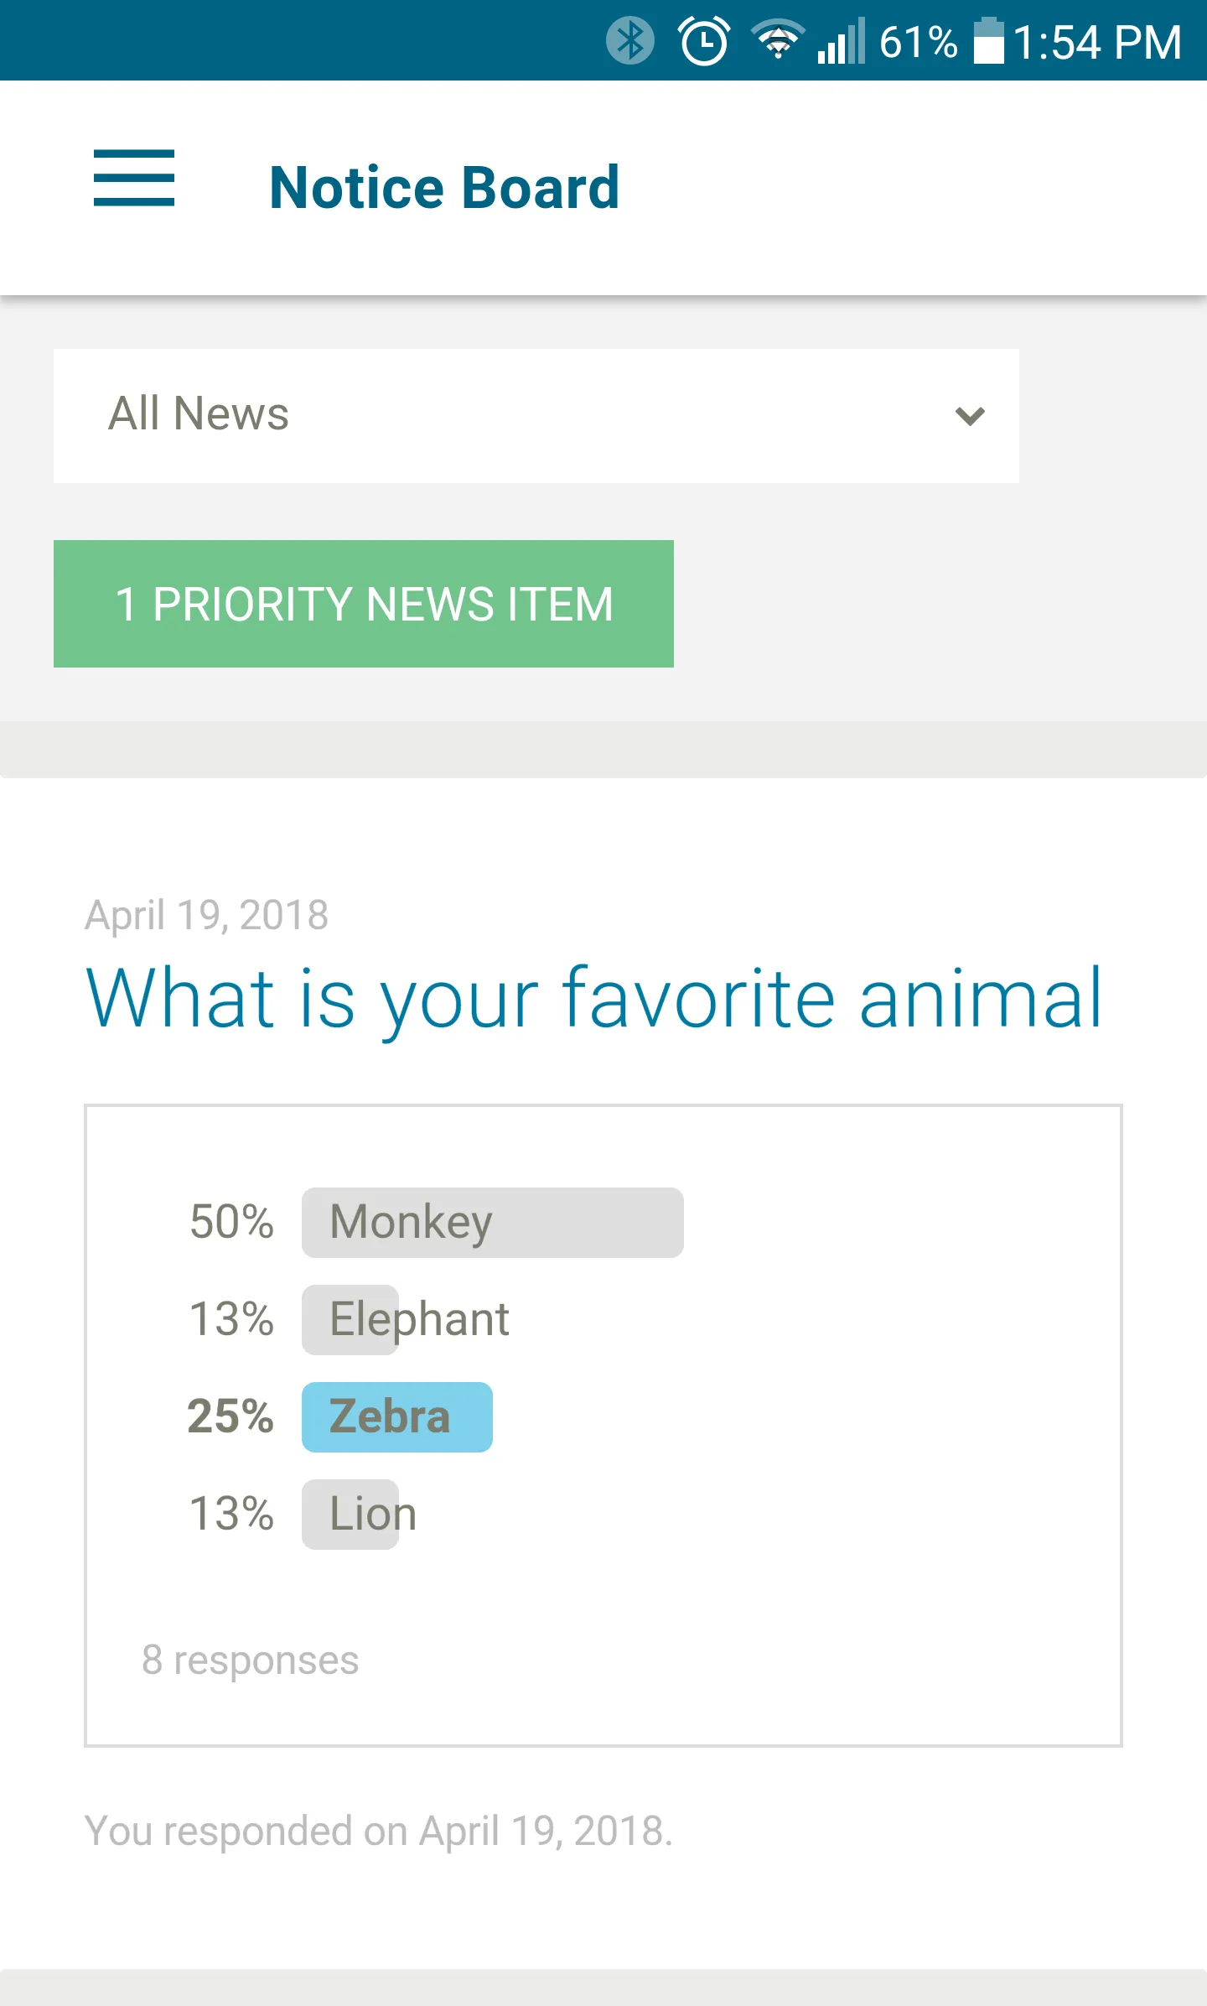Screen dimensions: 1207x2006
Task: Tap the You responded on April 19 text
Action: click(378, 1831)
